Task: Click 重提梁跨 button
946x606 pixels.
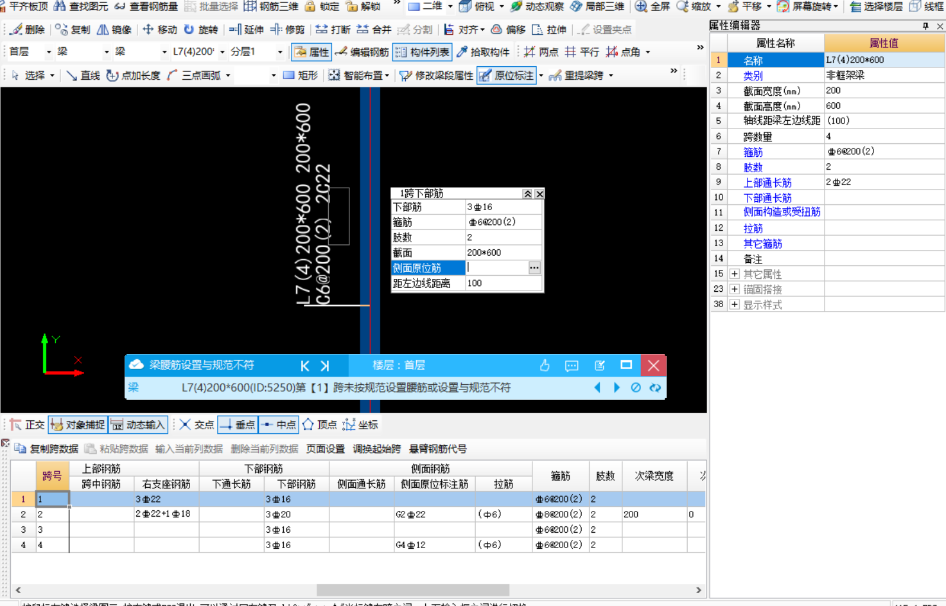Action: [x=577, y=75]
